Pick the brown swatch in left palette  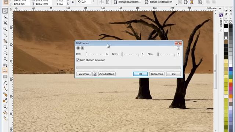[226, 42]
